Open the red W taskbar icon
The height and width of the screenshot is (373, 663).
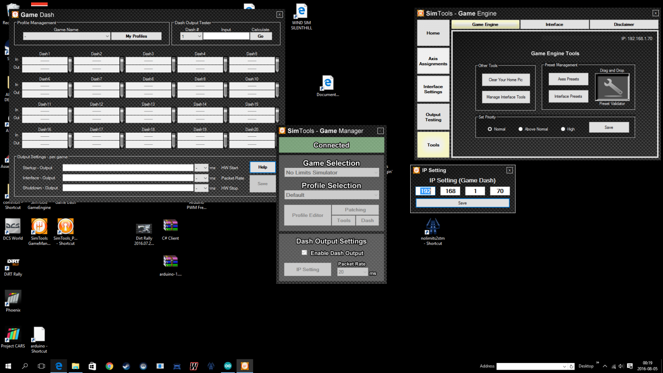pos(194,366)
